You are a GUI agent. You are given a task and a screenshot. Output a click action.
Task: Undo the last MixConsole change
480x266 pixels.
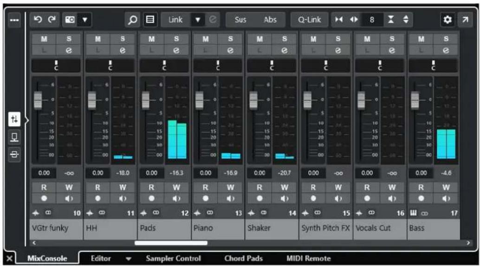(38, 20)
